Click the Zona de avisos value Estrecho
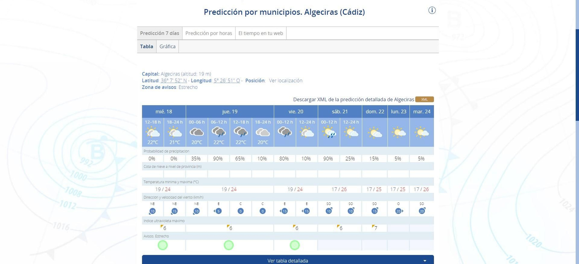Viewport: 579px width, 264px height. point(188,87)
